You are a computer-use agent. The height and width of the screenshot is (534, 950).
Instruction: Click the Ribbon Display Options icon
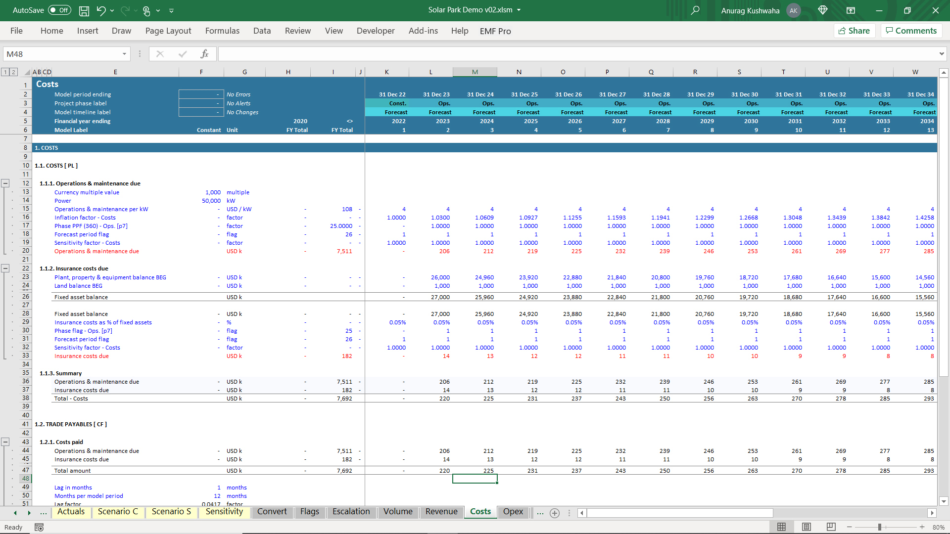tap(851, 10)
